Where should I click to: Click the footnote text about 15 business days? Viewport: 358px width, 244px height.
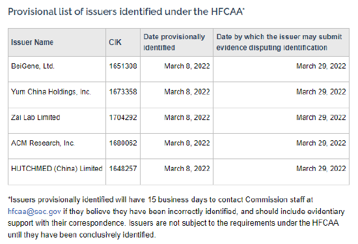(x=176, y=217)
